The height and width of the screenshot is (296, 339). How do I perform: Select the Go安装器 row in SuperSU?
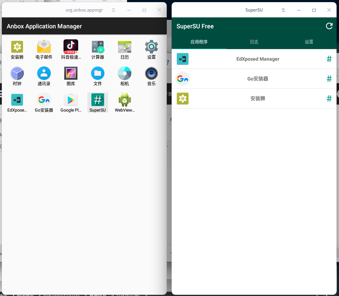coord(254,79)
